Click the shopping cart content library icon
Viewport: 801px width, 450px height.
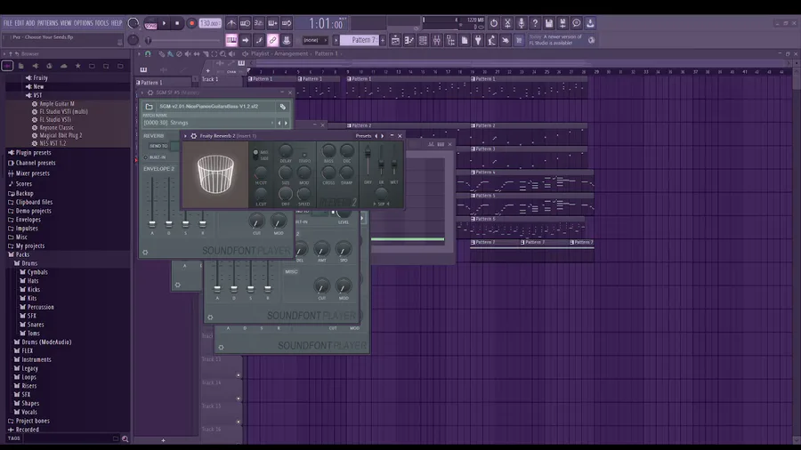(519, 40)
